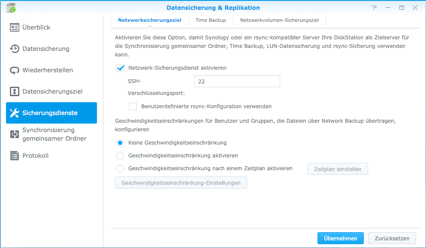Image resolution: width=426 pixels, height=248 pixels.
Task: Minimize the Datensicherung & Replikation window
Action: (388, 8)
